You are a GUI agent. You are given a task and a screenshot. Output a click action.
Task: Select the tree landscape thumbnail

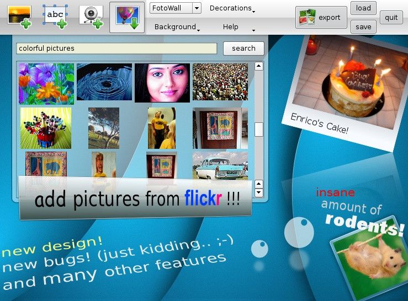click(x=104, y=128)
